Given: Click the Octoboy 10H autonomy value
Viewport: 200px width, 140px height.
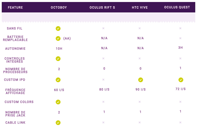Looking at the screenshot, I should tap(59, 49).
